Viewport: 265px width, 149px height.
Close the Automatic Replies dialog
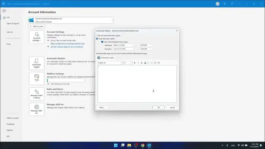[x=177, y=31]
